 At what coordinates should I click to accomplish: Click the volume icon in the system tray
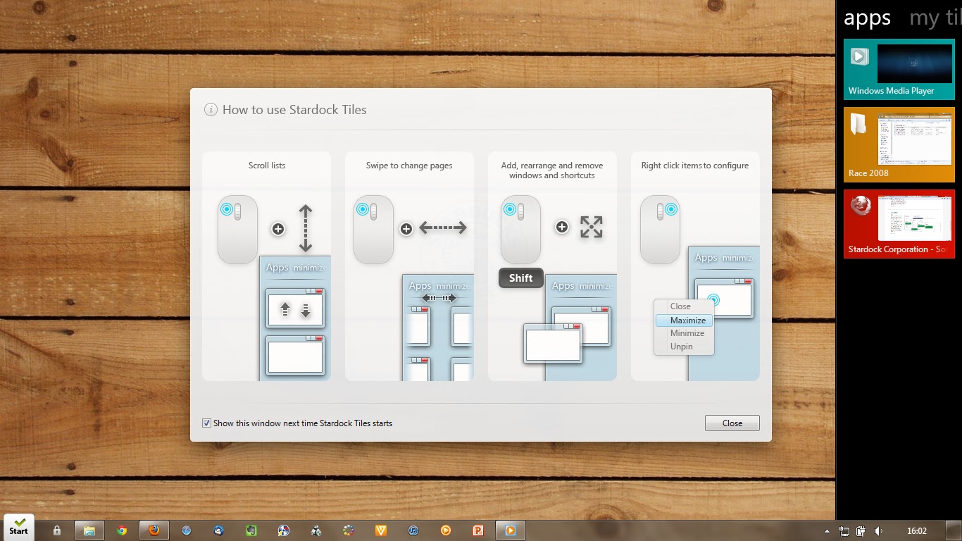877,530
